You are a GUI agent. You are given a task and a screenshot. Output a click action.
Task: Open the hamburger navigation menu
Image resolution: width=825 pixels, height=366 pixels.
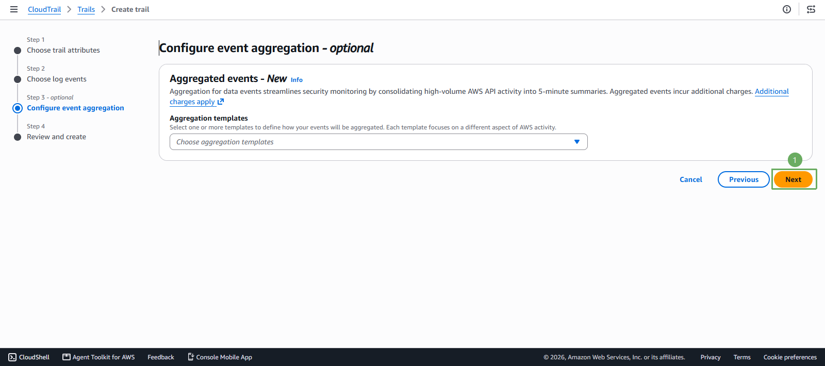pyautogui.click(x=14, y=9)
